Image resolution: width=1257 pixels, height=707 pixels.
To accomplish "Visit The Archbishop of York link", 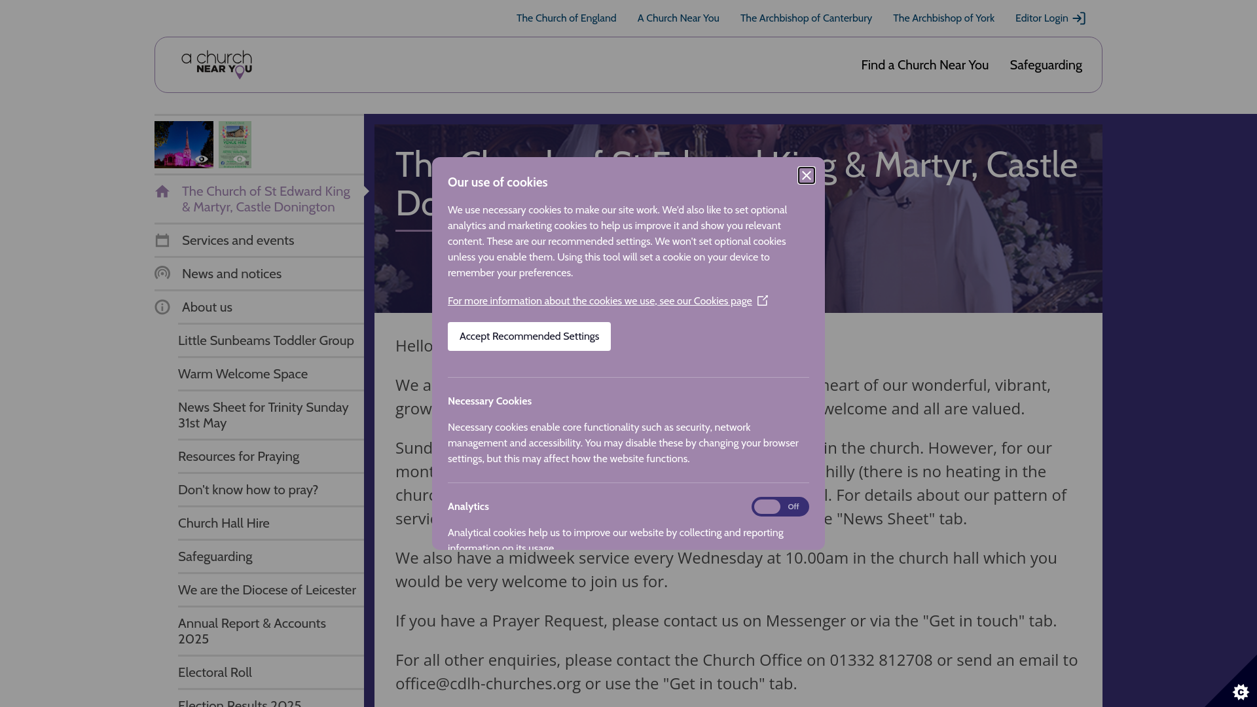I will pos(943,18).
